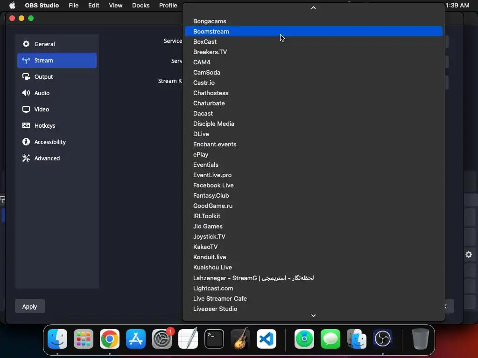Viewport: 478px width, 358px height.
Task: Select BoxCast as the service
Action: tap(314, 41)
